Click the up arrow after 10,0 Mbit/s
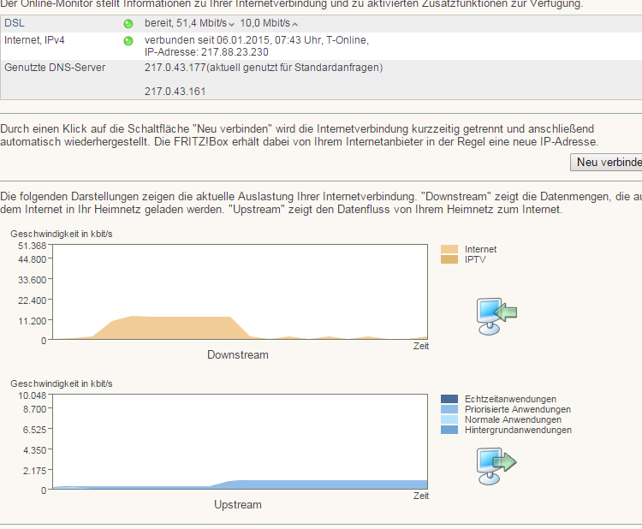 coord(295,24)
